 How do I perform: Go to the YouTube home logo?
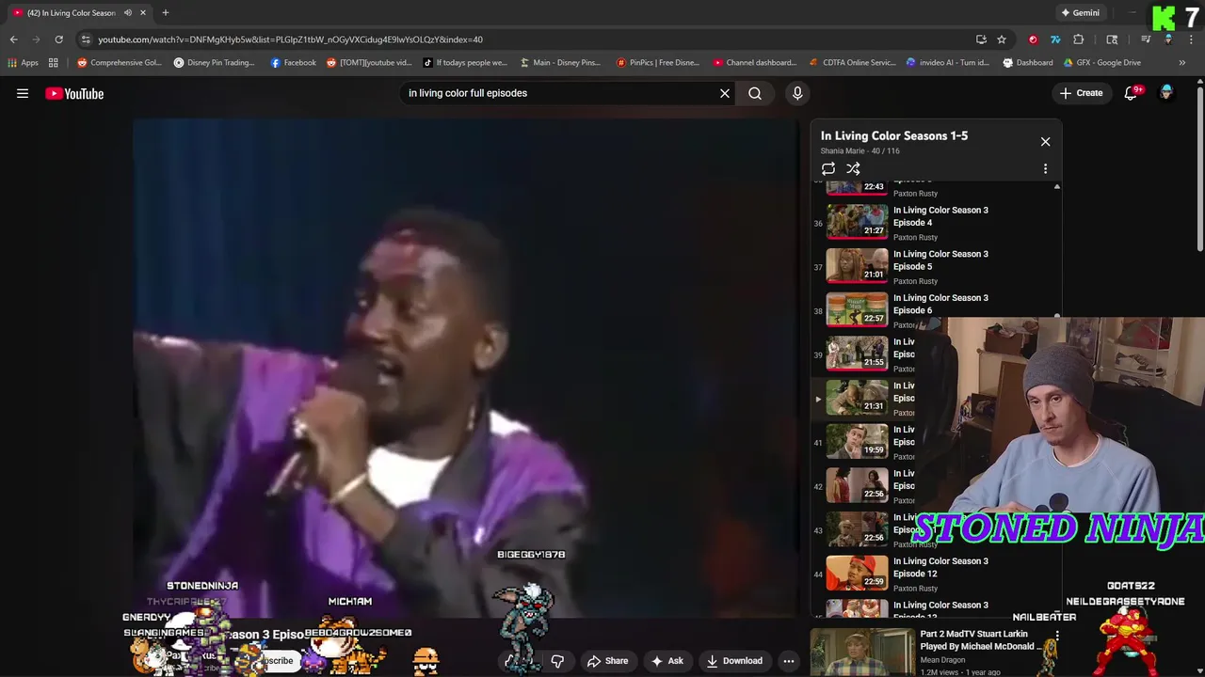[x=74, y=93]
